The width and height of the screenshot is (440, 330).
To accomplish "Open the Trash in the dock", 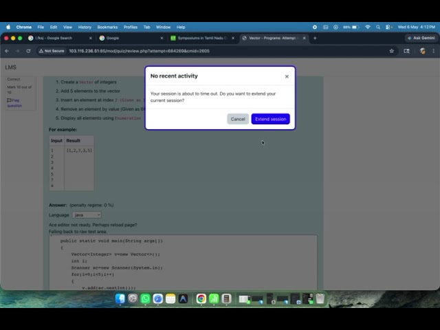I will click(320, 298).
